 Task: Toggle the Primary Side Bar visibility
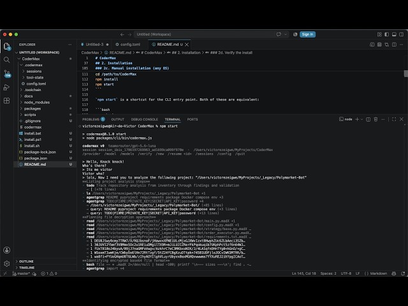pyautogui.click(x=387, y=34)
